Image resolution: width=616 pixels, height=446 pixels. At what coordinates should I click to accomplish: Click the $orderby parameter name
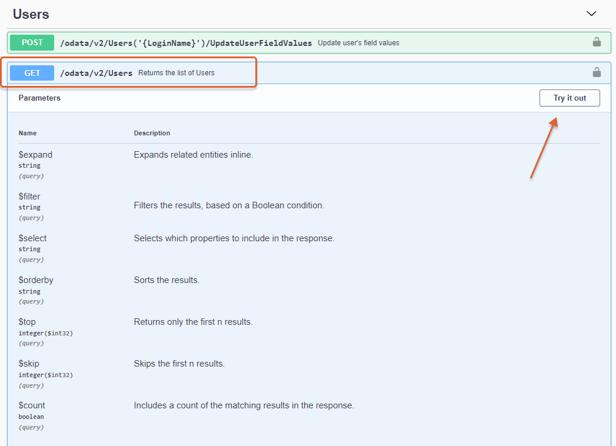click(x=36, y=280)
